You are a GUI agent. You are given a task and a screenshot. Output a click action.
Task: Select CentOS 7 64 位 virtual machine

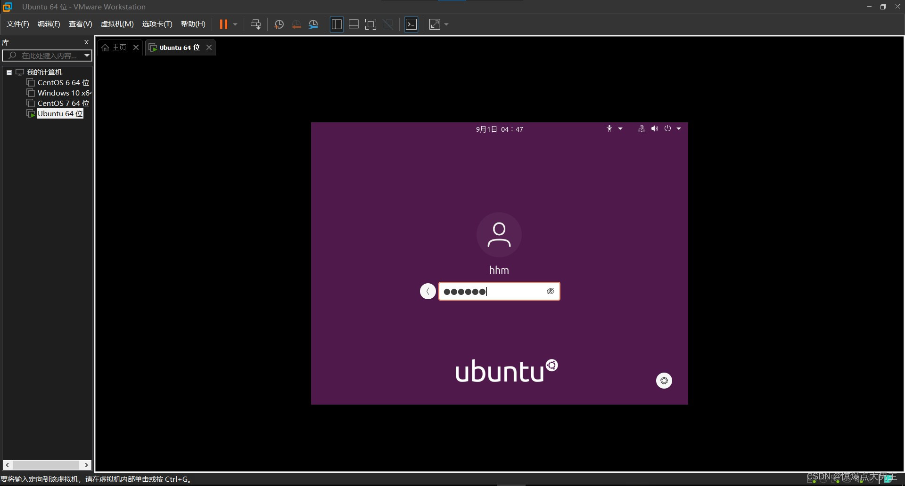pos(63,104)
